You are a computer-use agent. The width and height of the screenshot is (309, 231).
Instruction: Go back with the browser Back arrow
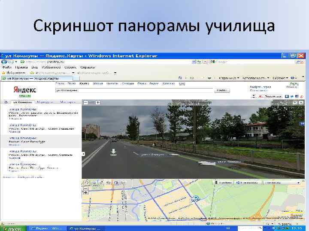tap(4, 62)
